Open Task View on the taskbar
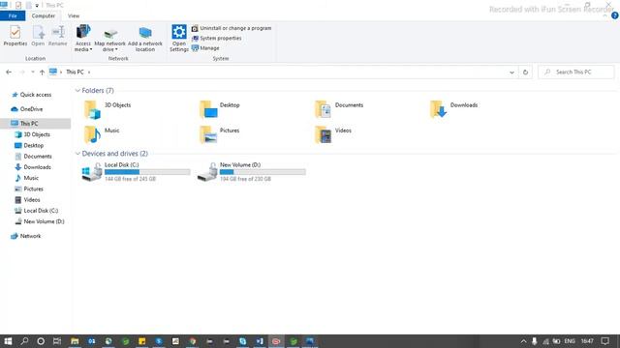Image resolution: width=620 pixels, height=348 pixels. 57,341
